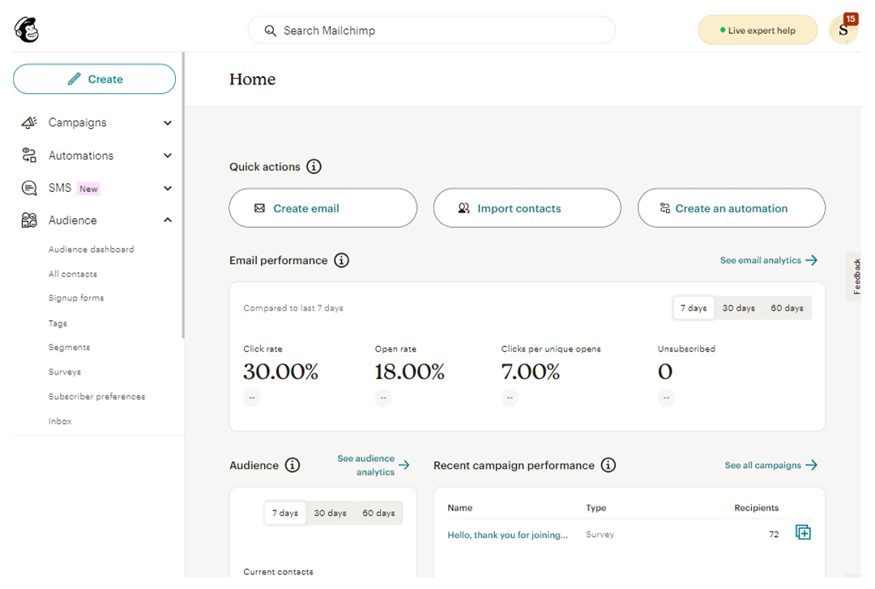Click arrow next to See audience analytics

tap(404, 465)
